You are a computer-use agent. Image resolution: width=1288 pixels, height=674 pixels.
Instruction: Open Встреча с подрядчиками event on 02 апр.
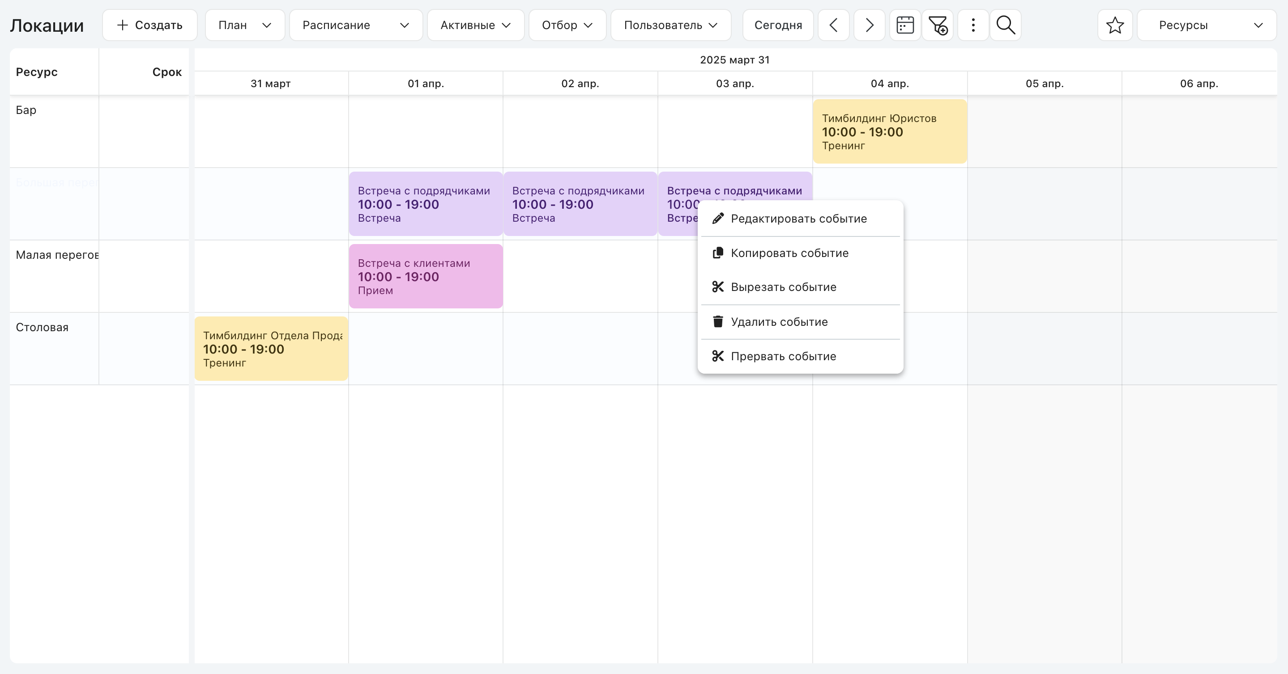tap(580, 204)
